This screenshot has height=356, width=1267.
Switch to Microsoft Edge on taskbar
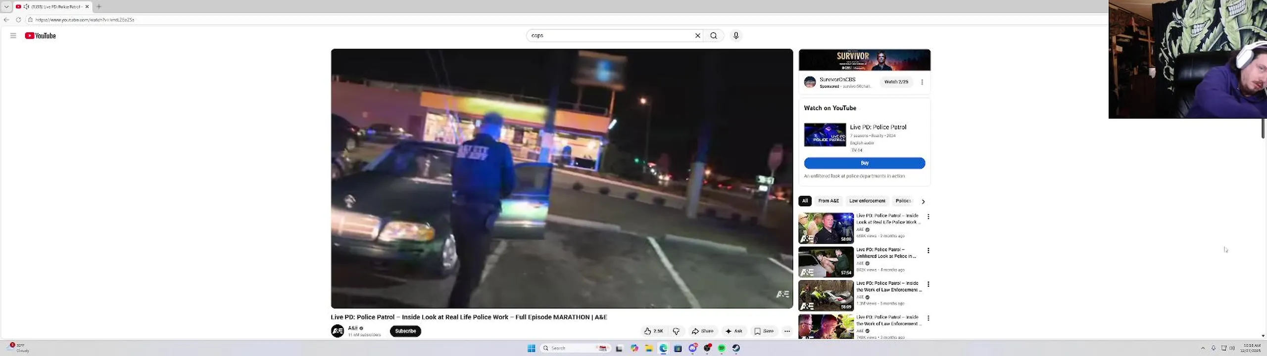tap(663, 348)
